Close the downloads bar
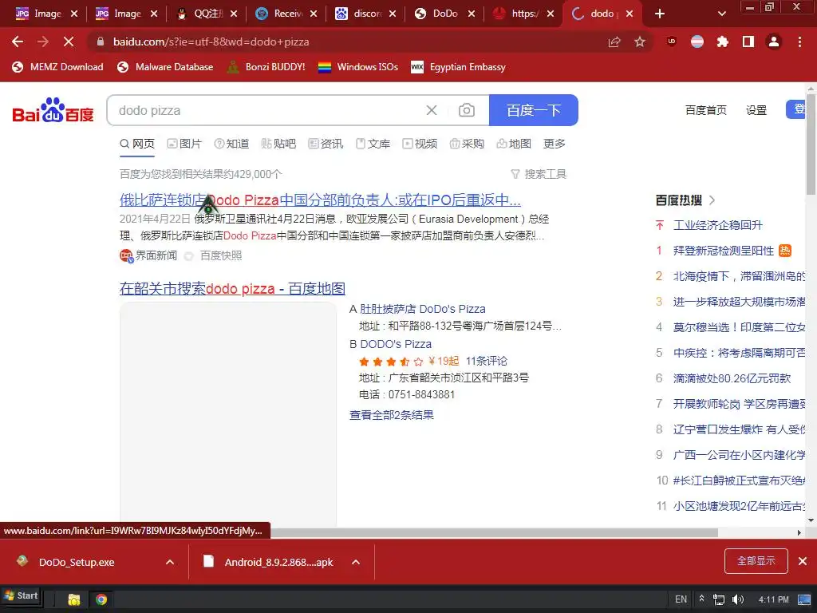 [x=803, y=561]
